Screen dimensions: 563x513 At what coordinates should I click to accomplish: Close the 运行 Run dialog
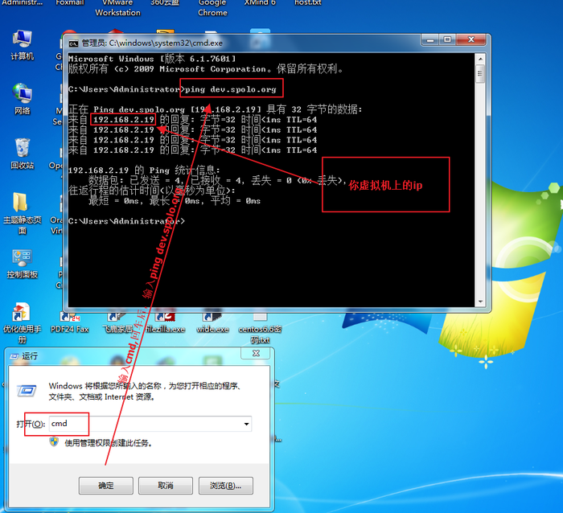(256, 353)
